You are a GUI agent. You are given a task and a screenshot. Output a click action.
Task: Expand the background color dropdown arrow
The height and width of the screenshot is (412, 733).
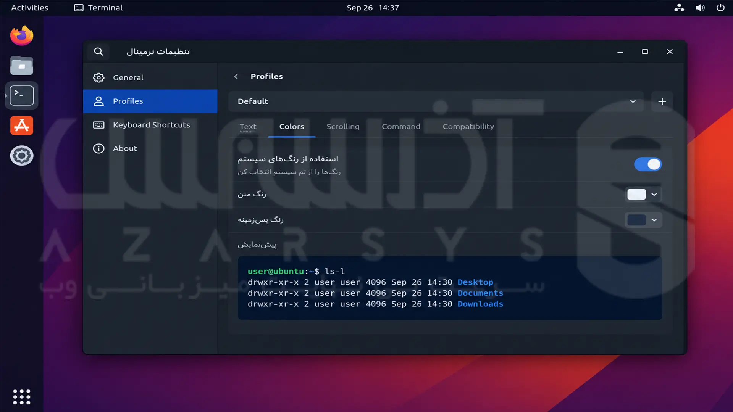[x=654, y=220]
